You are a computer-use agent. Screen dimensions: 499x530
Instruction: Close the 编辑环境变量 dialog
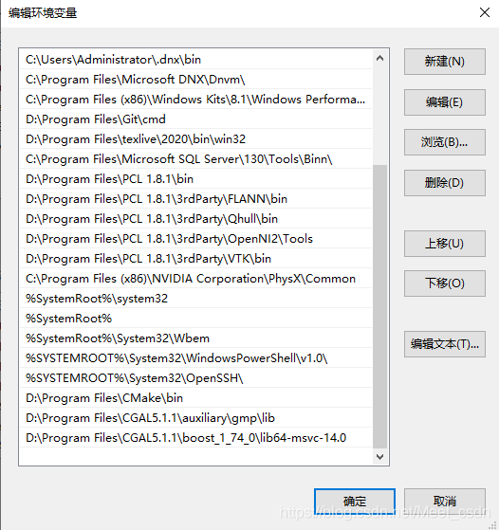(485, 13)
